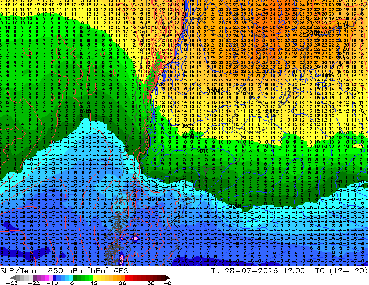
Task: Click the '1014' isobar label
Action: click(342, 24)
